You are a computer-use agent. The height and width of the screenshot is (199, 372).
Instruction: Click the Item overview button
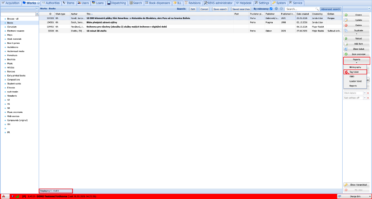(x=356, y=54)
